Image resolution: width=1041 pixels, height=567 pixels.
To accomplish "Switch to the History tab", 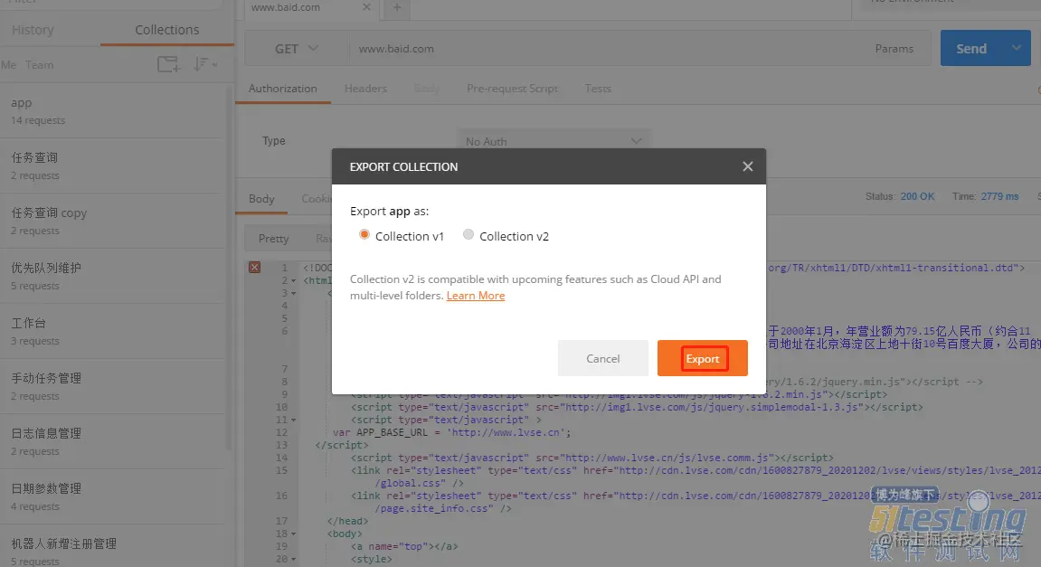I will pos(33,30).
